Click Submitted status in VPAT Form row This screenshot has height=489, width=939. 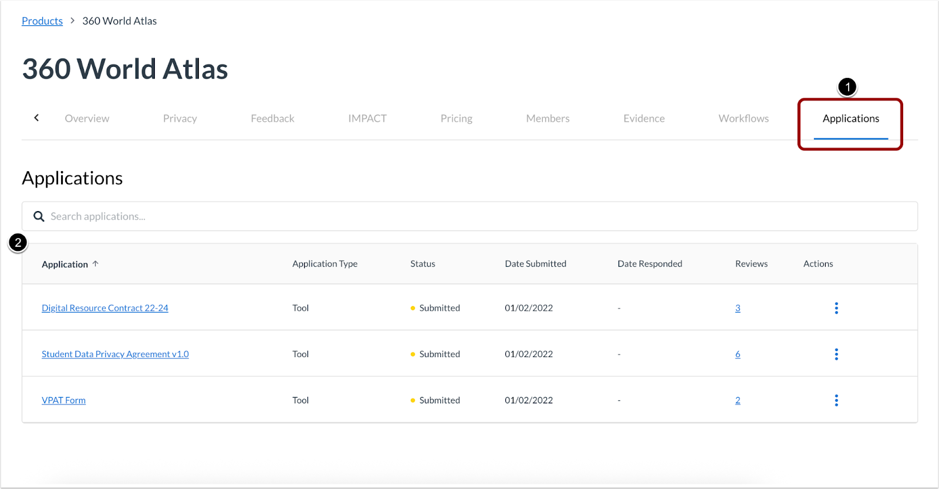tap(435, 400)
